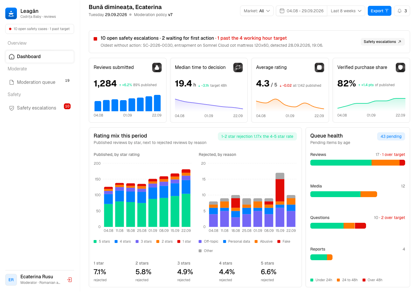Open the Dashboard home icon
Screen dimensions: 420x292
[x=12, y=57]
